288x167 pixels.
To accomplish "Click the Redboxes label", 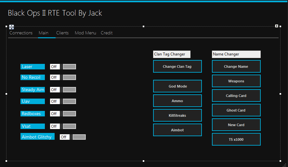I will tap(33, 113).
